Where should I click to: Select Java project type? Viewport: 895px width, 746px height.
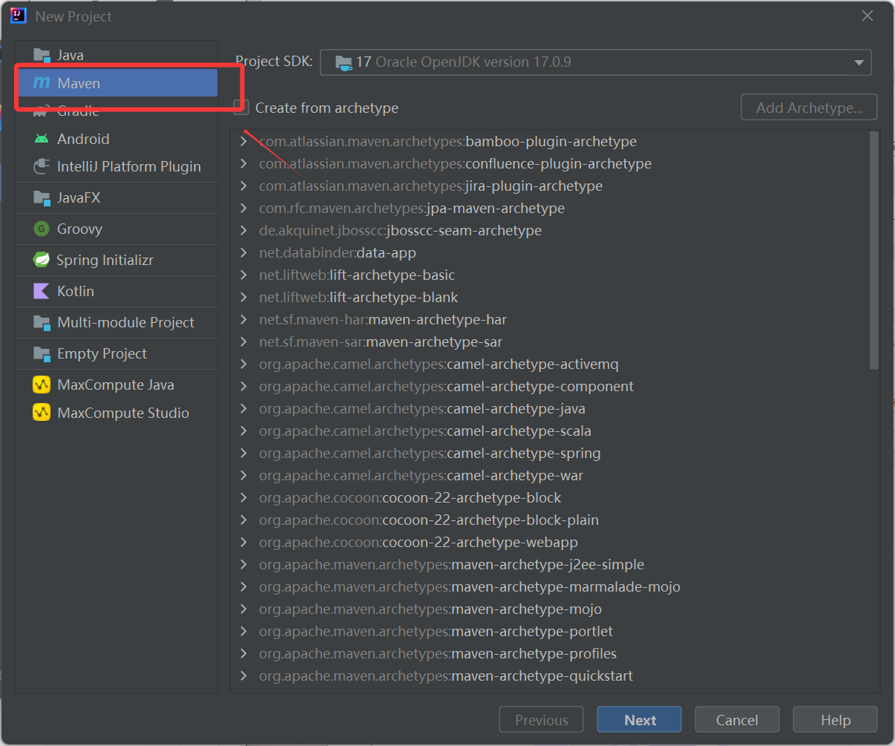(117, 55)
